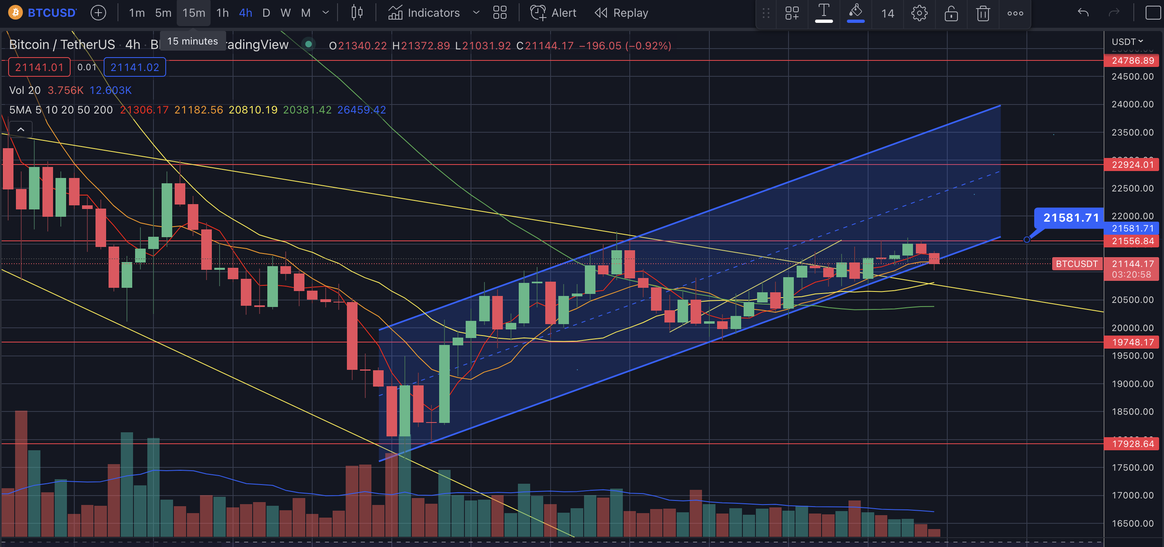Image resolution: width=1164 pixels, height=547 pixels.
Task: Expand the Indicators favorites dropdown arrow
Action: 476,13
